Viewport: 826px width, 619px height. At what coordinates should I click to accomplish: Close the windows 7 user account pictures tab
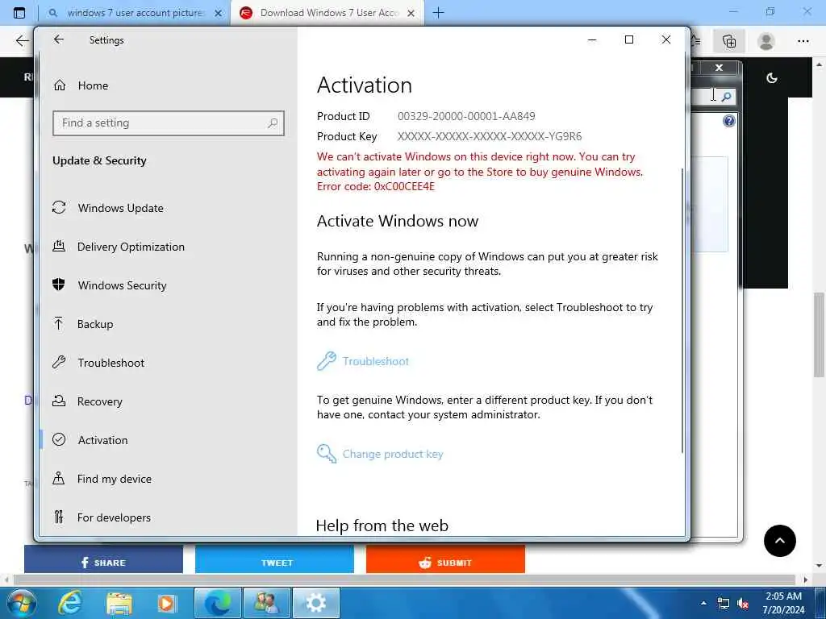218,14
